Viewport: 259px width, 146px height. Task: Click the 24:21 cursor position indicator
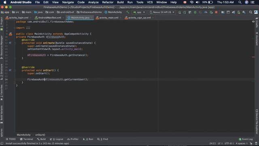click(x=212, y=143)
